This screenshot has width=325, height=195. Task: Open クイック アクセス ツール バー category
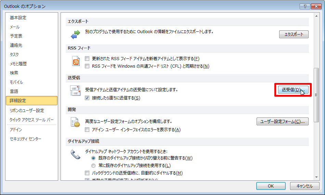(31, 120)
